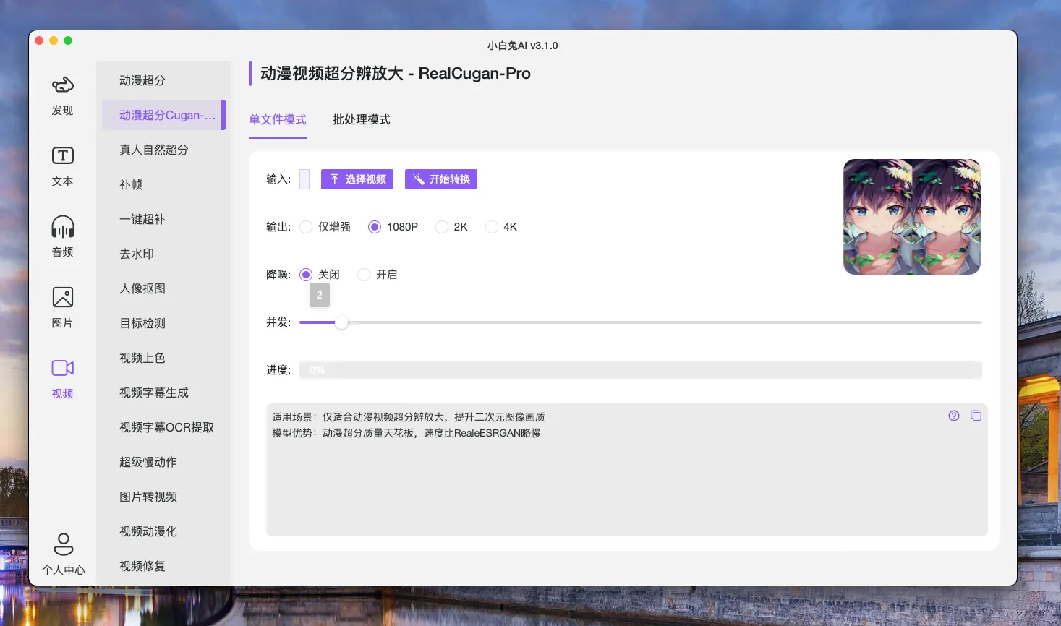
Task: Click the input file path field
Action: [x=304, y=179]
